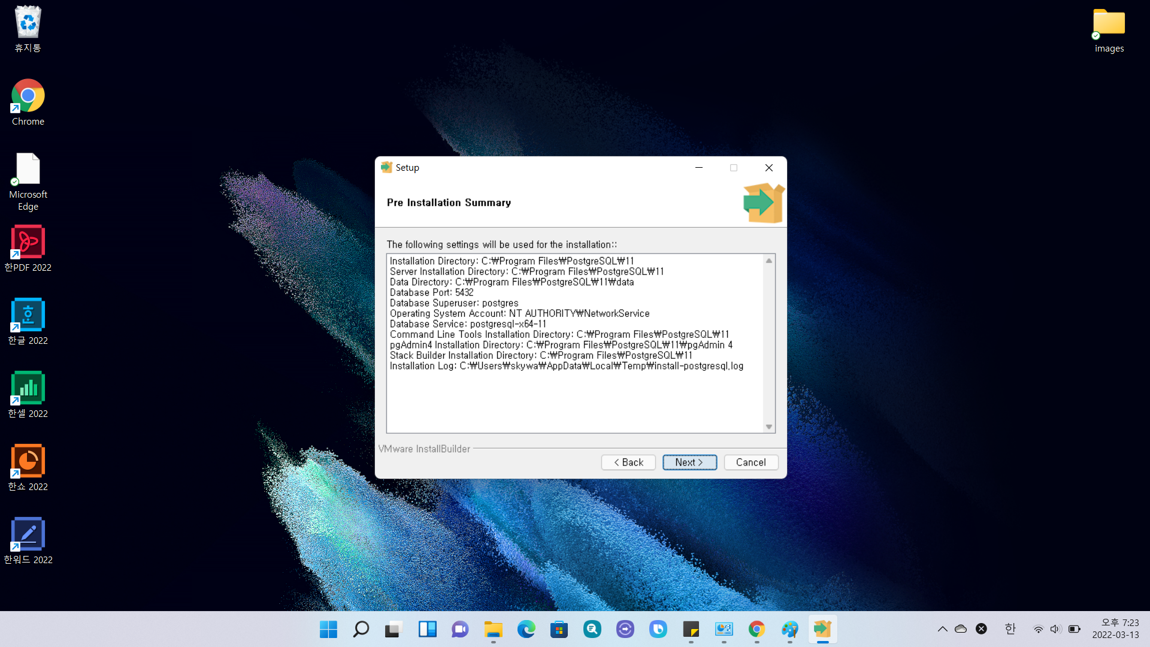Click the Next button in Setup
The height and width of the screenshot is (647, 1150).
689,462
